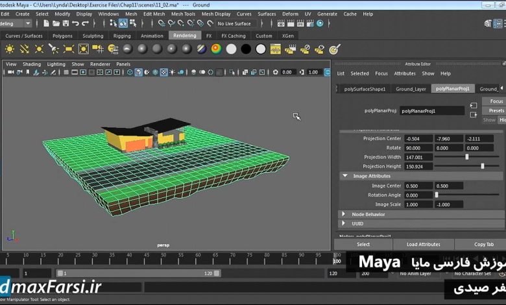Screen dimensions: 506x305
Task: Toggle smooth shade all viewport button
Action: coord(138,72)
